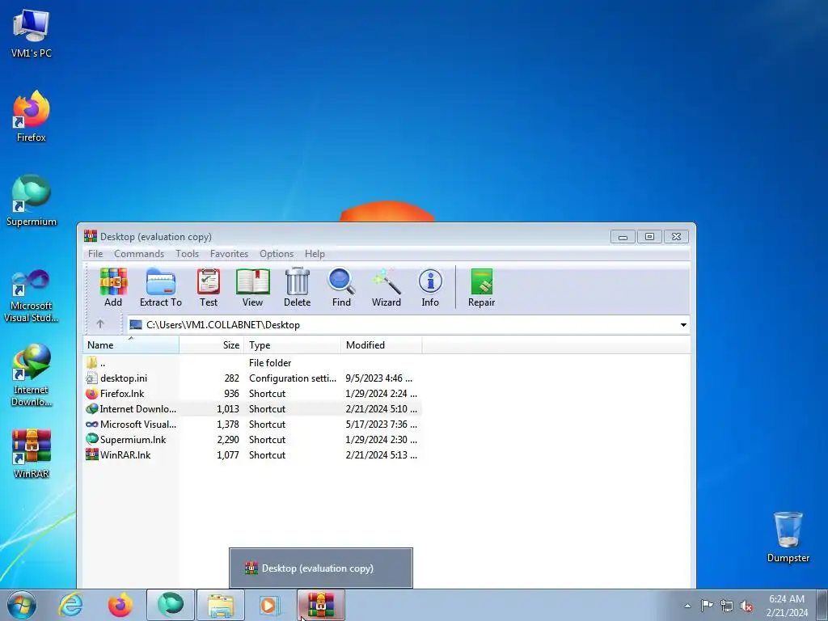Show archive Info
Viewport: 828px width, 621px height.
(430, 287)
